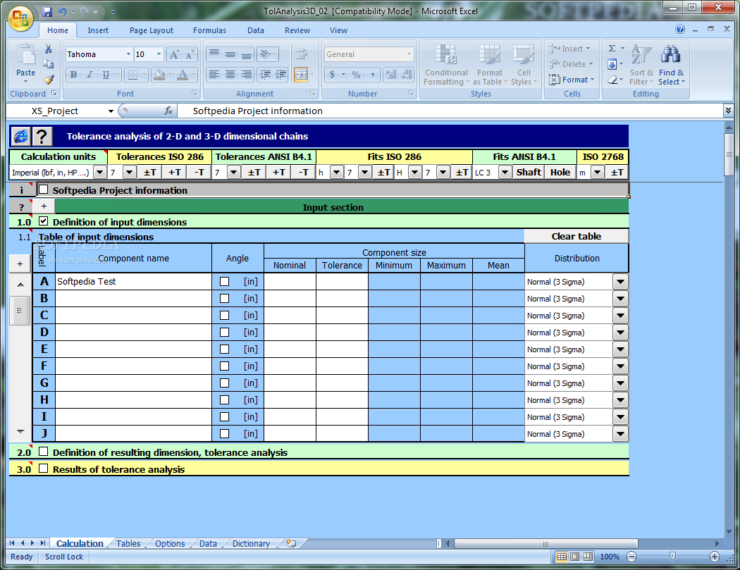The width and height of the screenshot is (740, 570).
Task: Open the Name Box XS_Project dropdown
Action: tap(111, 111)
